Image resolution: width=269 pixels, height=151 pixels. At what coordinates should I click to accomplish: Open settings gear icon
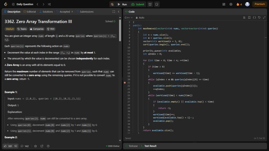tap(231, 4)
